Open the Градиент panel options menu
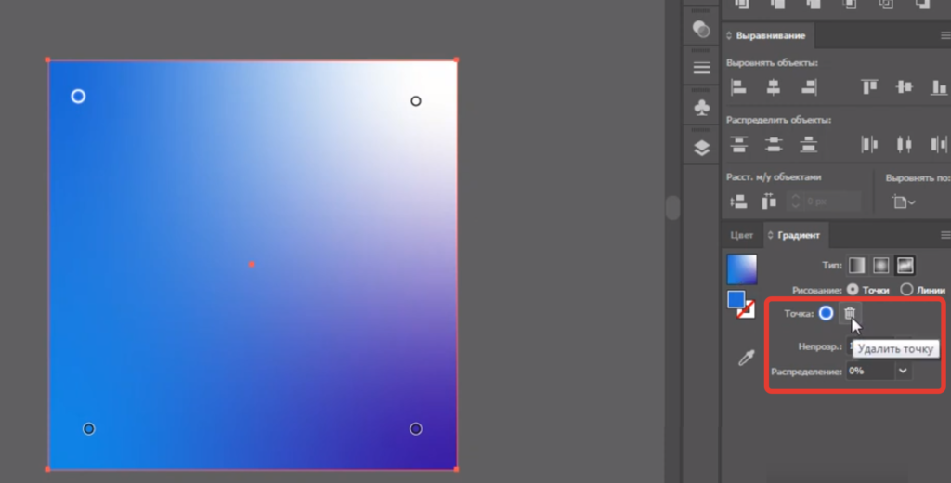Screen dimensions: 951x483 (x=944, y=235)
